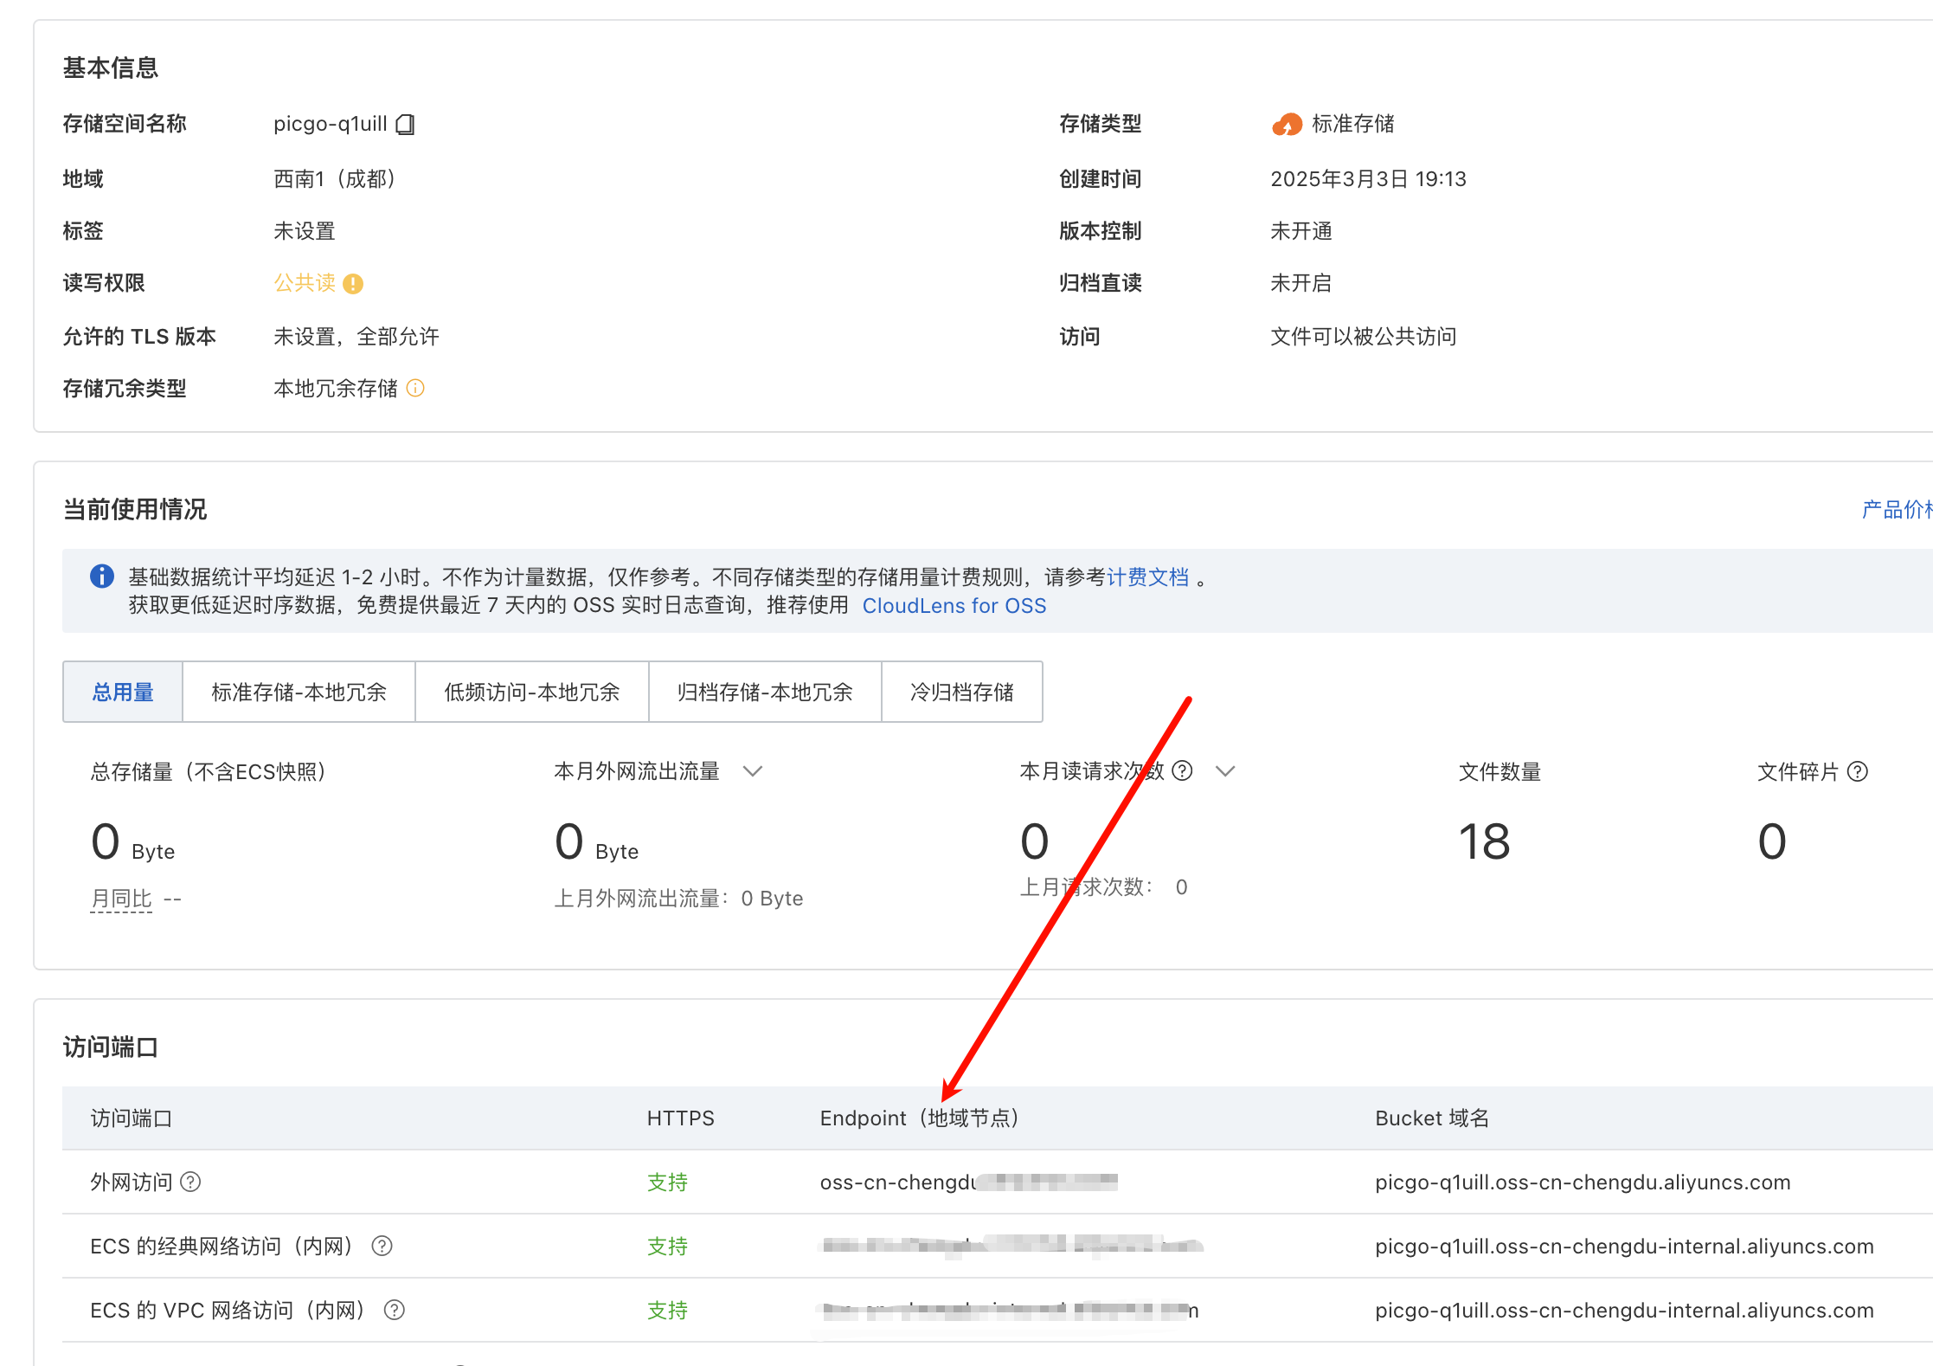
Task: Click help icon beside ECS 的 VPC 网络访问
Action: point(394,1310)
